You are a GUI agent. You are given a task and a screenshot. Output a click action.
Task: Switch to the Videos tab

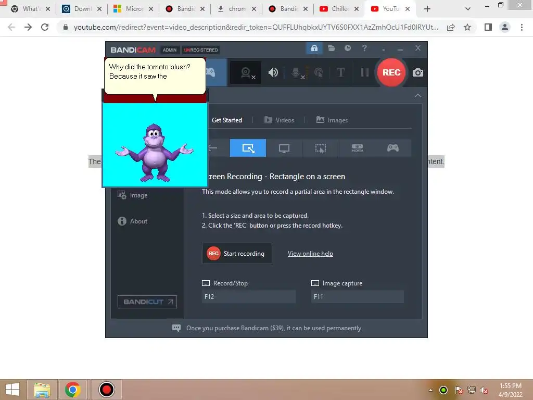pos(279,120)
